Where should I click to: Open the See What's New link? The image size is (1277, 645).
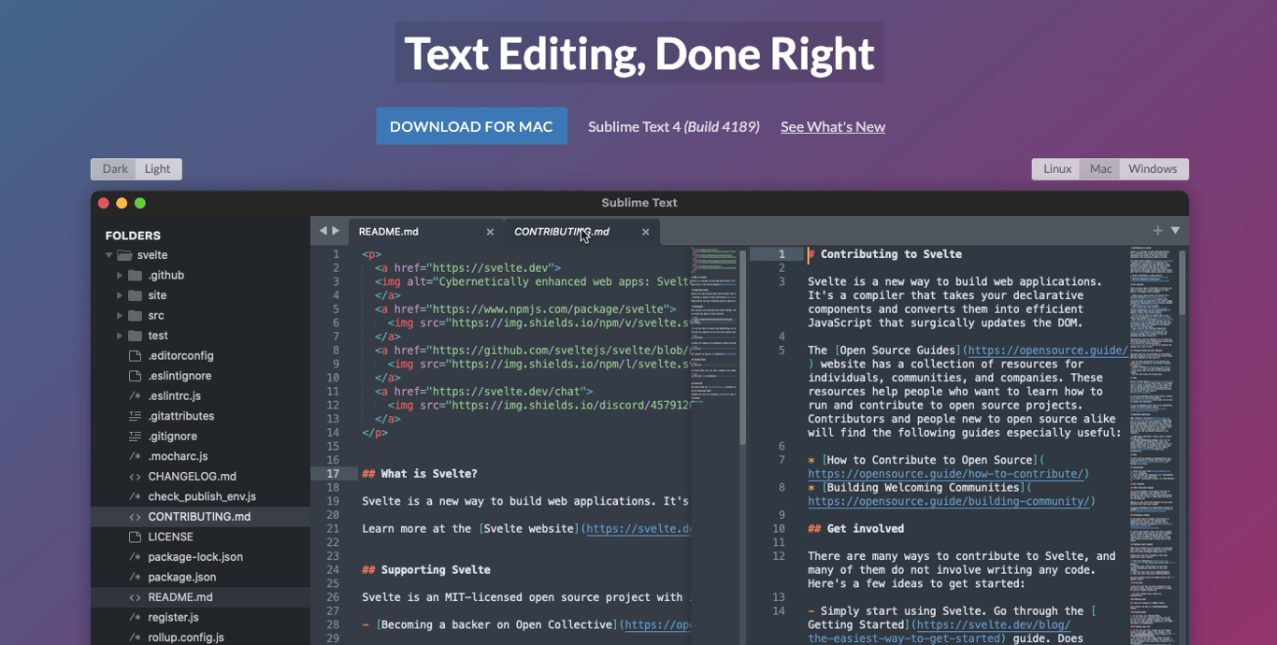coord(833,127)
